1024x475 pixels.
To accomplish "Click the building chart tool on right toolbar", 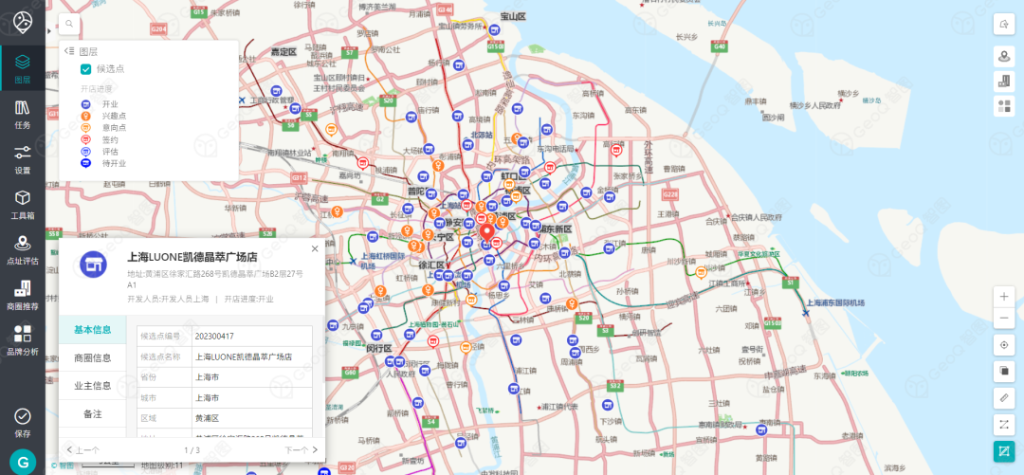I will (1003, 81).
